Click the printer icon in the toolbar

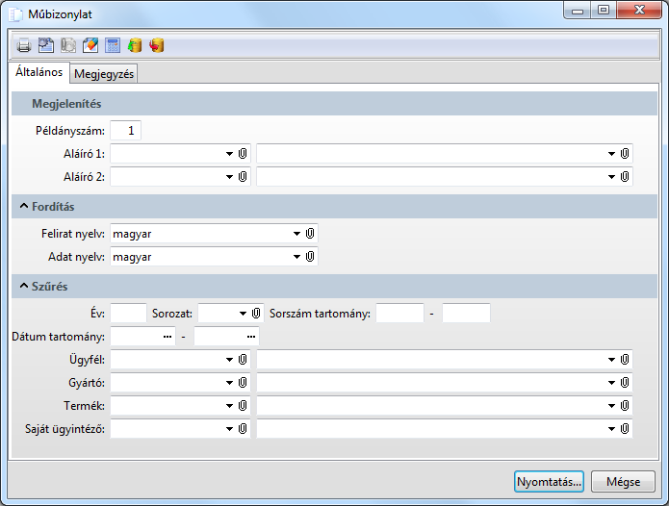coord(24,45)
